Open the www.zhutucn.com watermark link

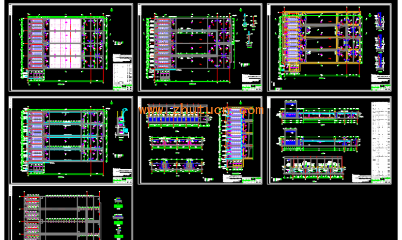201,110
